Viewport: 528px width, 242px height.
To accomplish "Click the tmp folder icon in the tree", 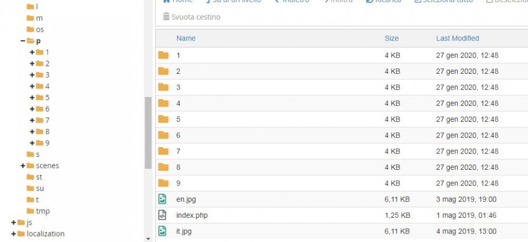I will tap(31, 211).
